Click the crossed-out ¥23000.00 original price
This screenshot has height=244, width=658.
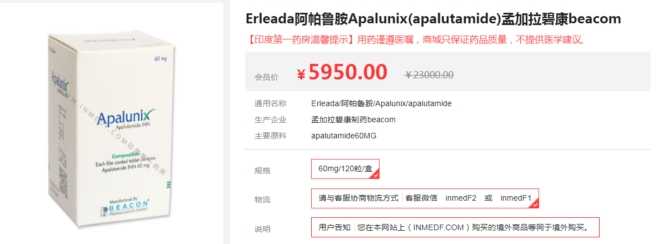coord(428,75)
